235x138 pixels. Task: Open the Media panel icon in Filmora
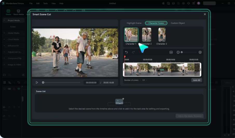[8, 11]
